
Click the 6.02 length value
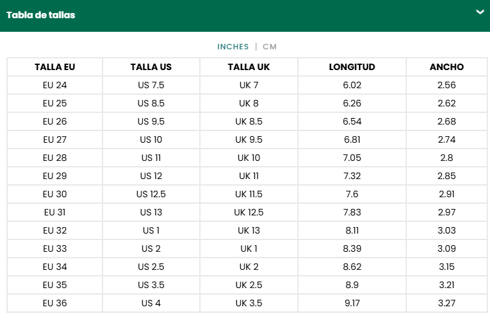pos(352,85)
